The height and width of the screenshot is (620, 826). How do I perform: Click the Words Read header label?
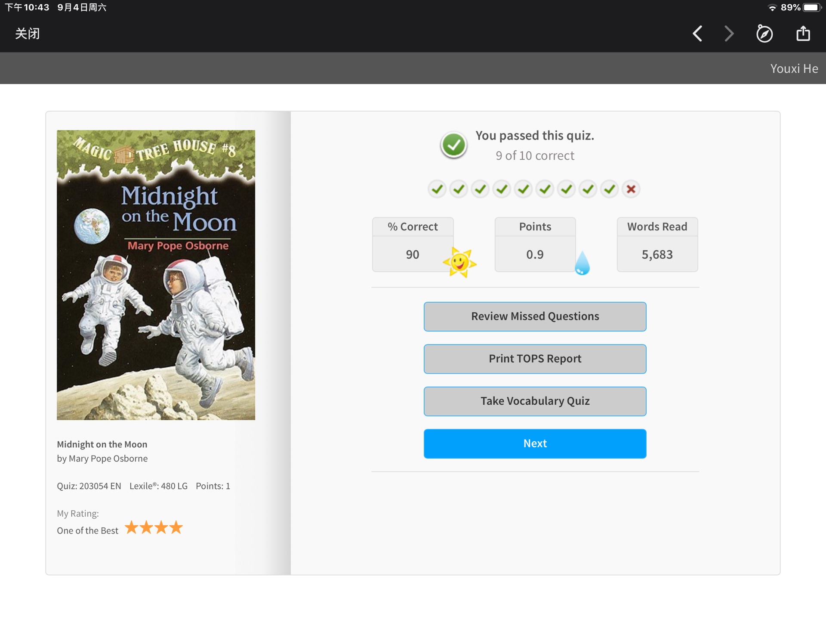pyautogui.click(x=657, y=226)
